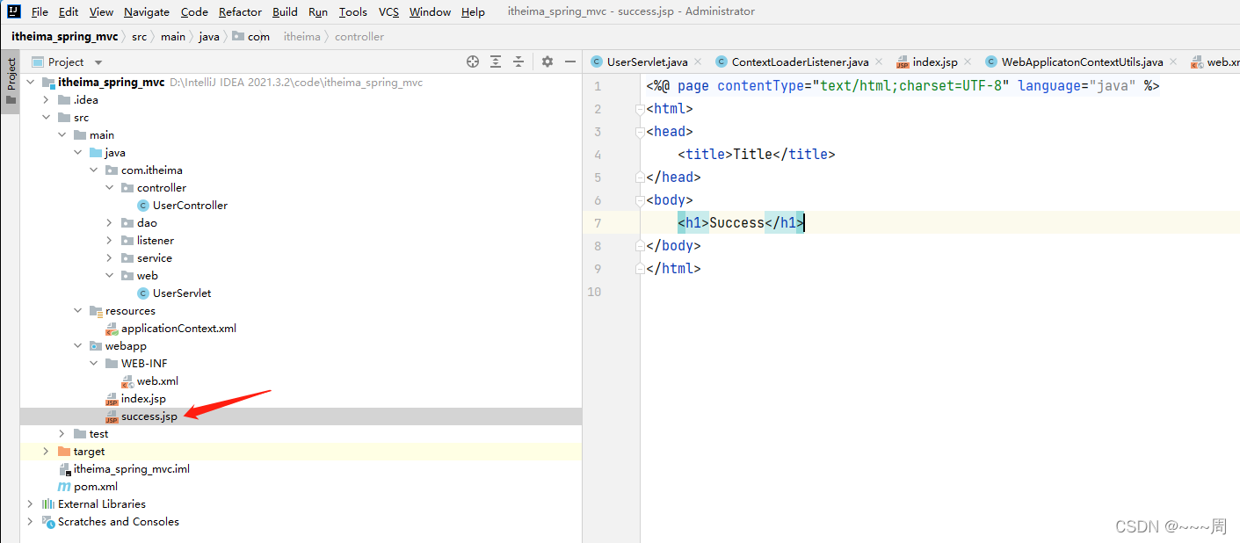Click the web.xml file icon in tree
Screen dimensions: 1240x543
coord(127,381)
